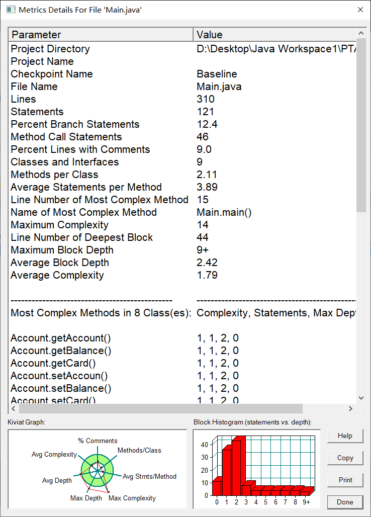Click the value 2.11
This screenshot has height=517, width=371.
pos(207,175)
